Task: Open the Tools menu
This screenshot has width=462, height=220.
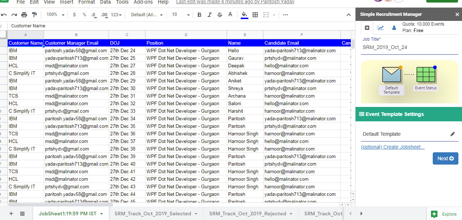Action: [x=122, y=2]
